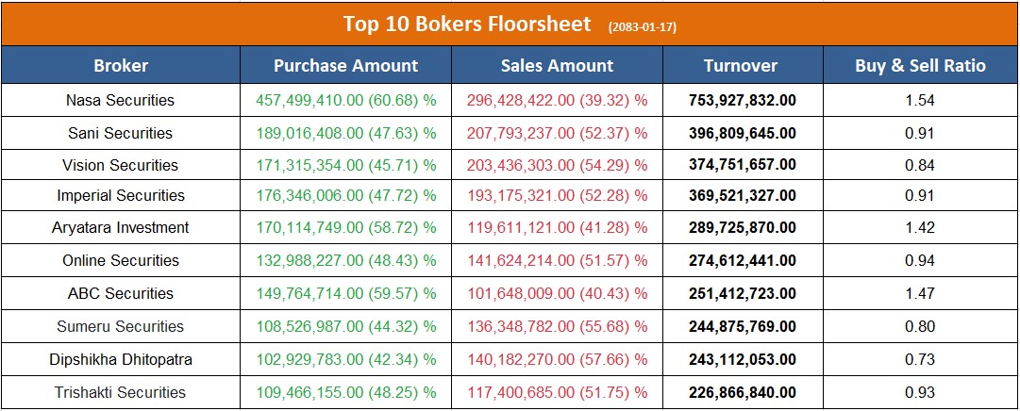Select the Vision Securities row label
Viewport: 1020px width, 411px height.
point(121,165)
